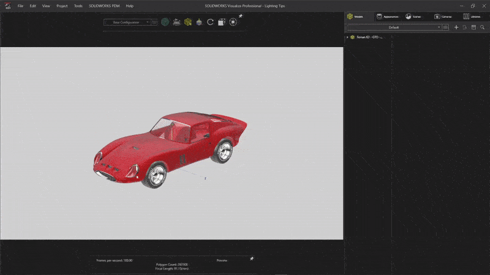Click the green render mode toolbar icon
Viewport: 490px width, 275px height.
coord(165,22)
